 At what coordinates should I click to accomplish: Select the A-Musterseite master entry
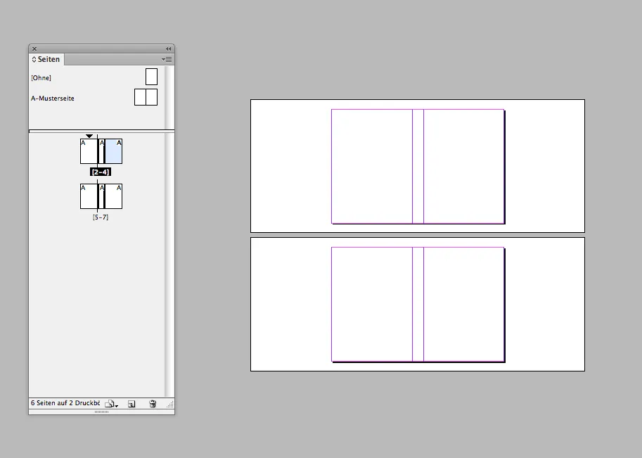coord(53,98)
